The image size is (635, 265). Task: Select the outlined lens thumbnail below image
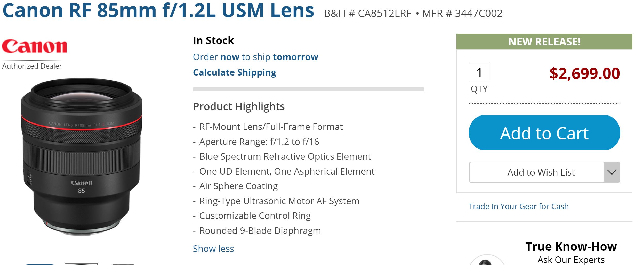point(81,264)
